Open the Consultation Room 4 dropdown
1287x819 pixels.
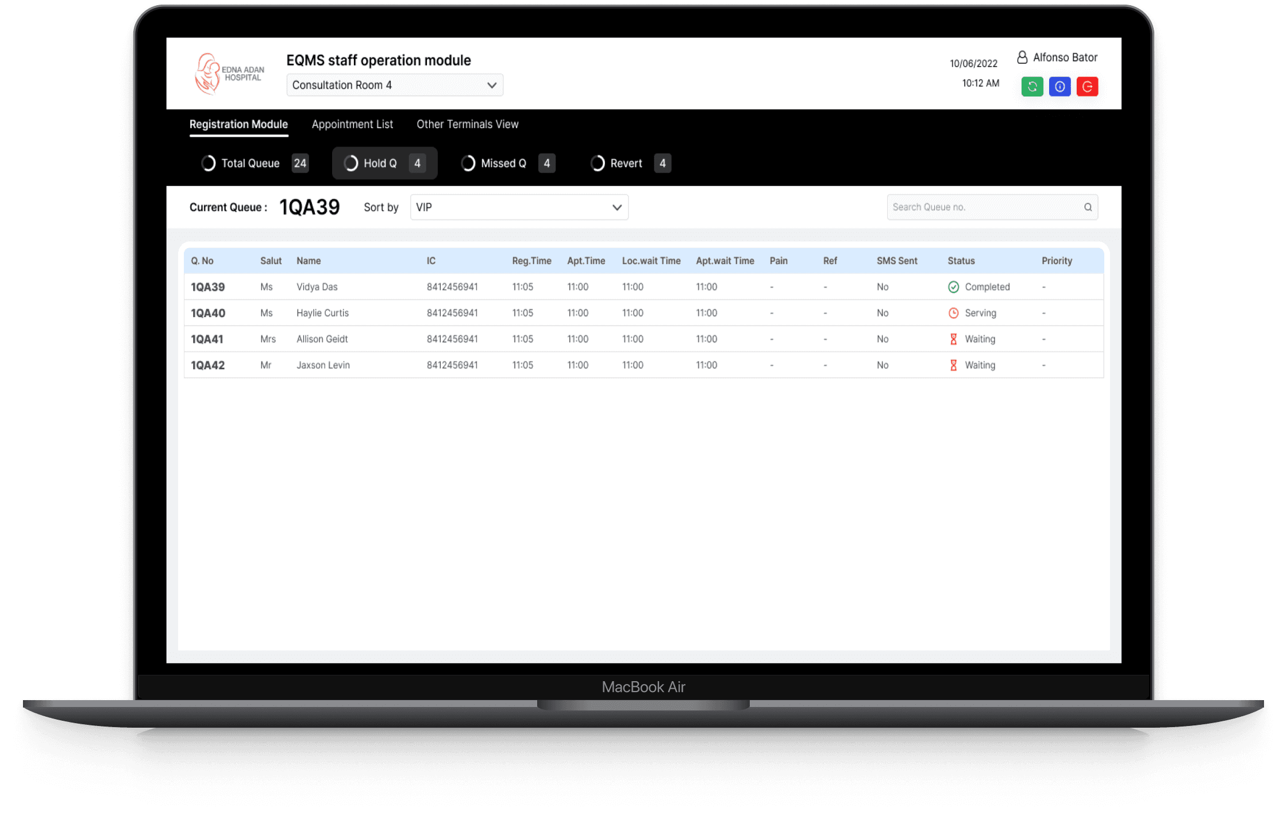(395, 85)
